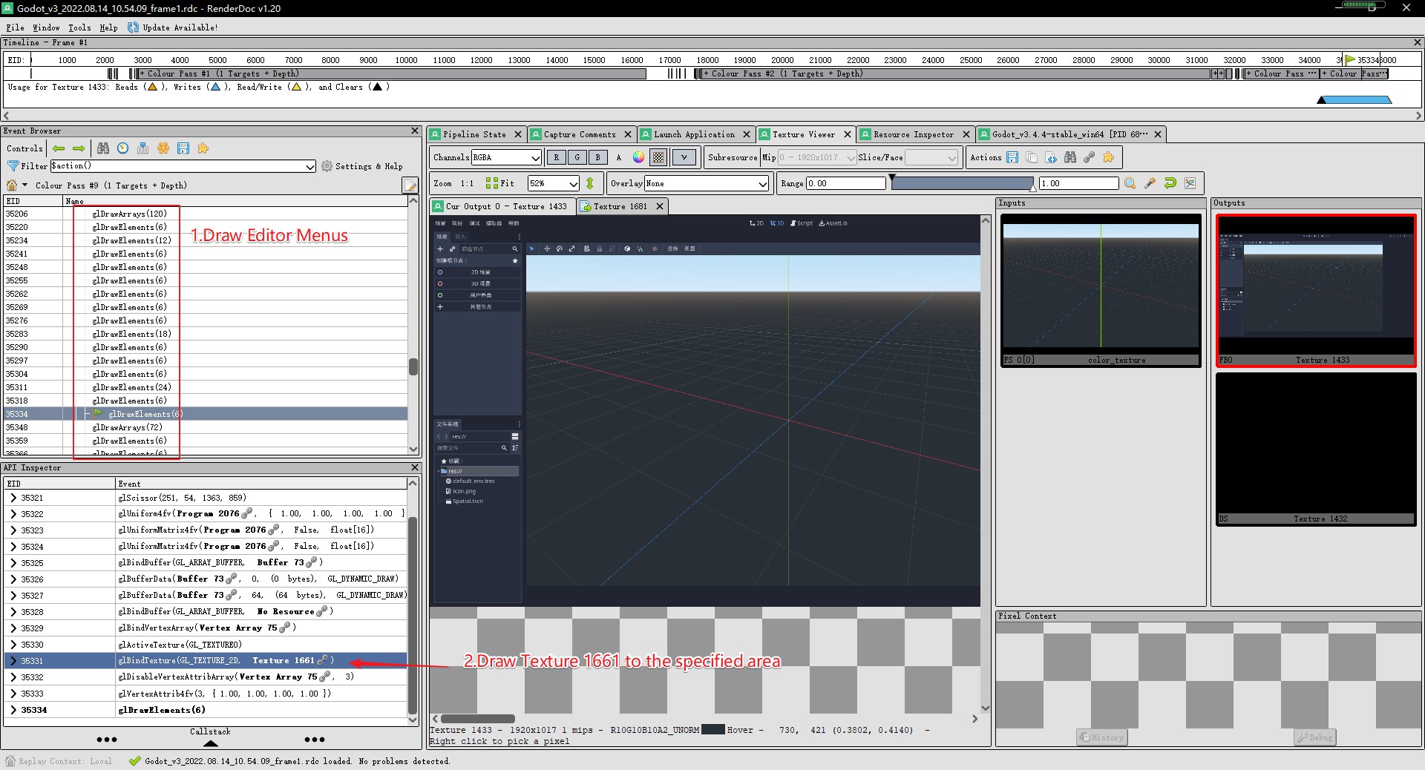Viewport: 1425px width, 770px height.
Task: Open the zoom 52% dropdown
Action: (553, 183)
